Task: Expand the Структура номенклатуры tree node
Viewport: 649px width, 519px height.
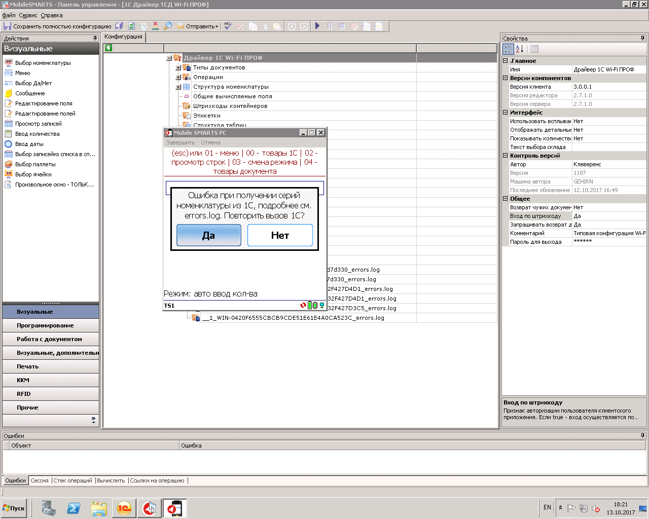Action: [x=178, y=87]
